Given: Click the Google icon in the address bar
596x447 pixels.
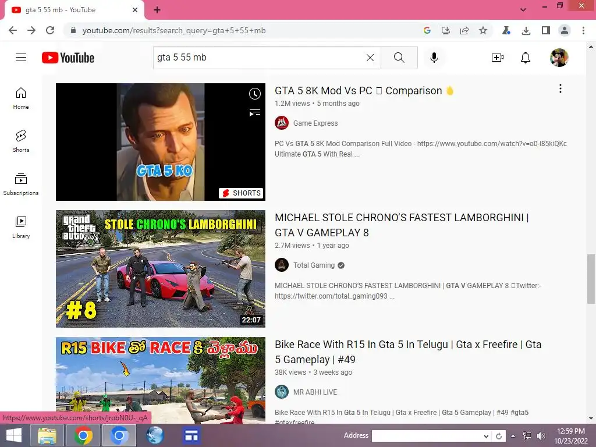Looking at the screenshot, I should [427, 30].
